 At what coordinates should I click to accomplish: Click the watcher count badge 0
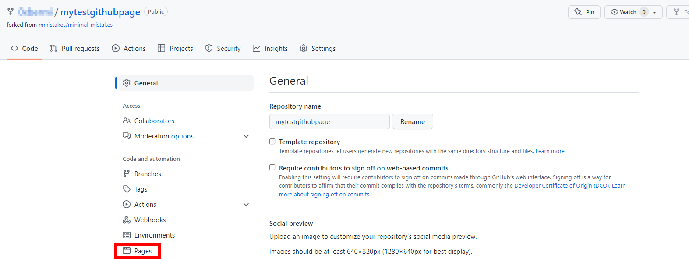644,12
